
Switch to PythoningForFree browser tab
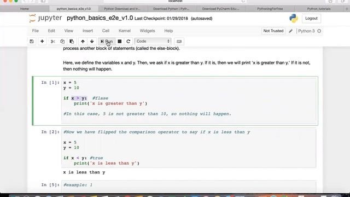(x=270, y=9)
